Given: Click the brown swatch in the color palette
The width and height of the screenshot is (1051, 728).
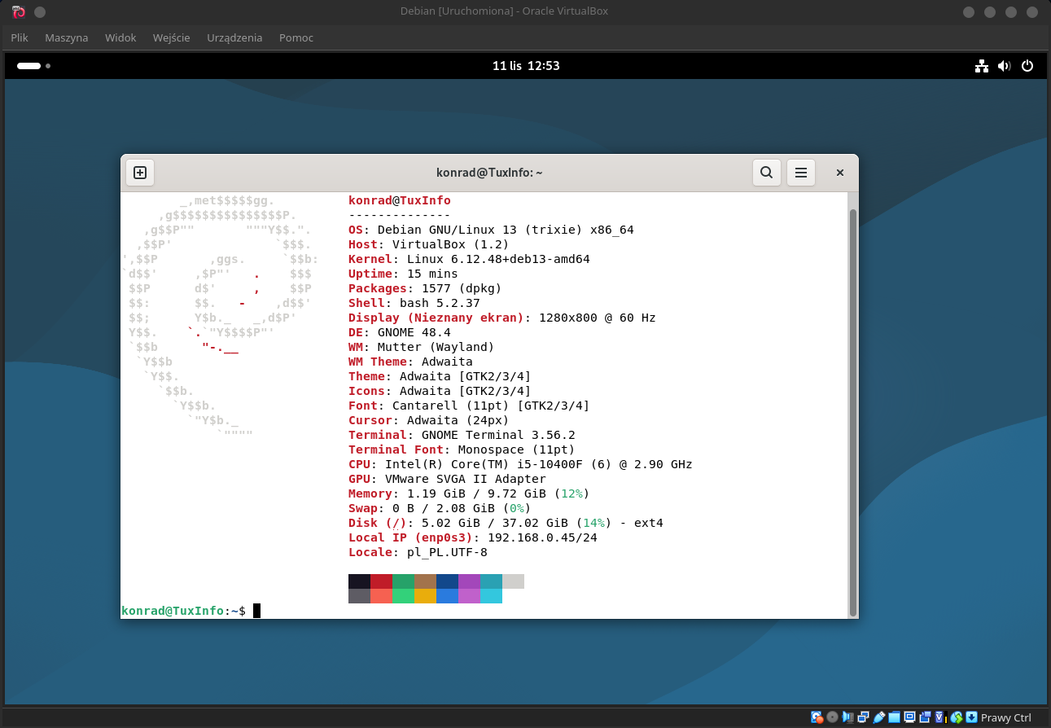Looking at the screenshot, I should (425, 581).
